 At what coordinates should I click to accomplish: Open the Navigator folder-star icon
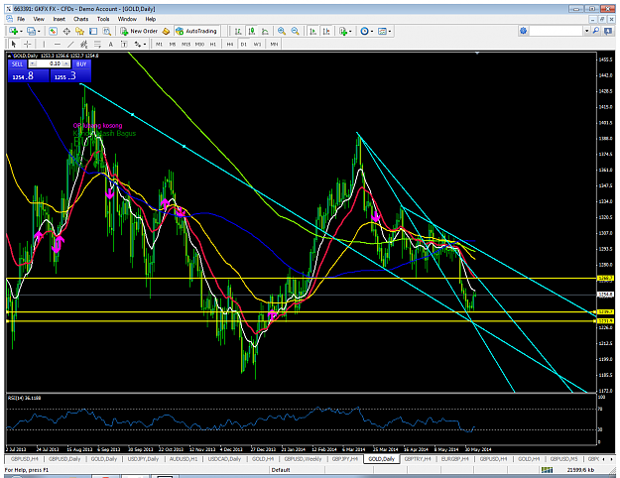(x=80, y=31)
